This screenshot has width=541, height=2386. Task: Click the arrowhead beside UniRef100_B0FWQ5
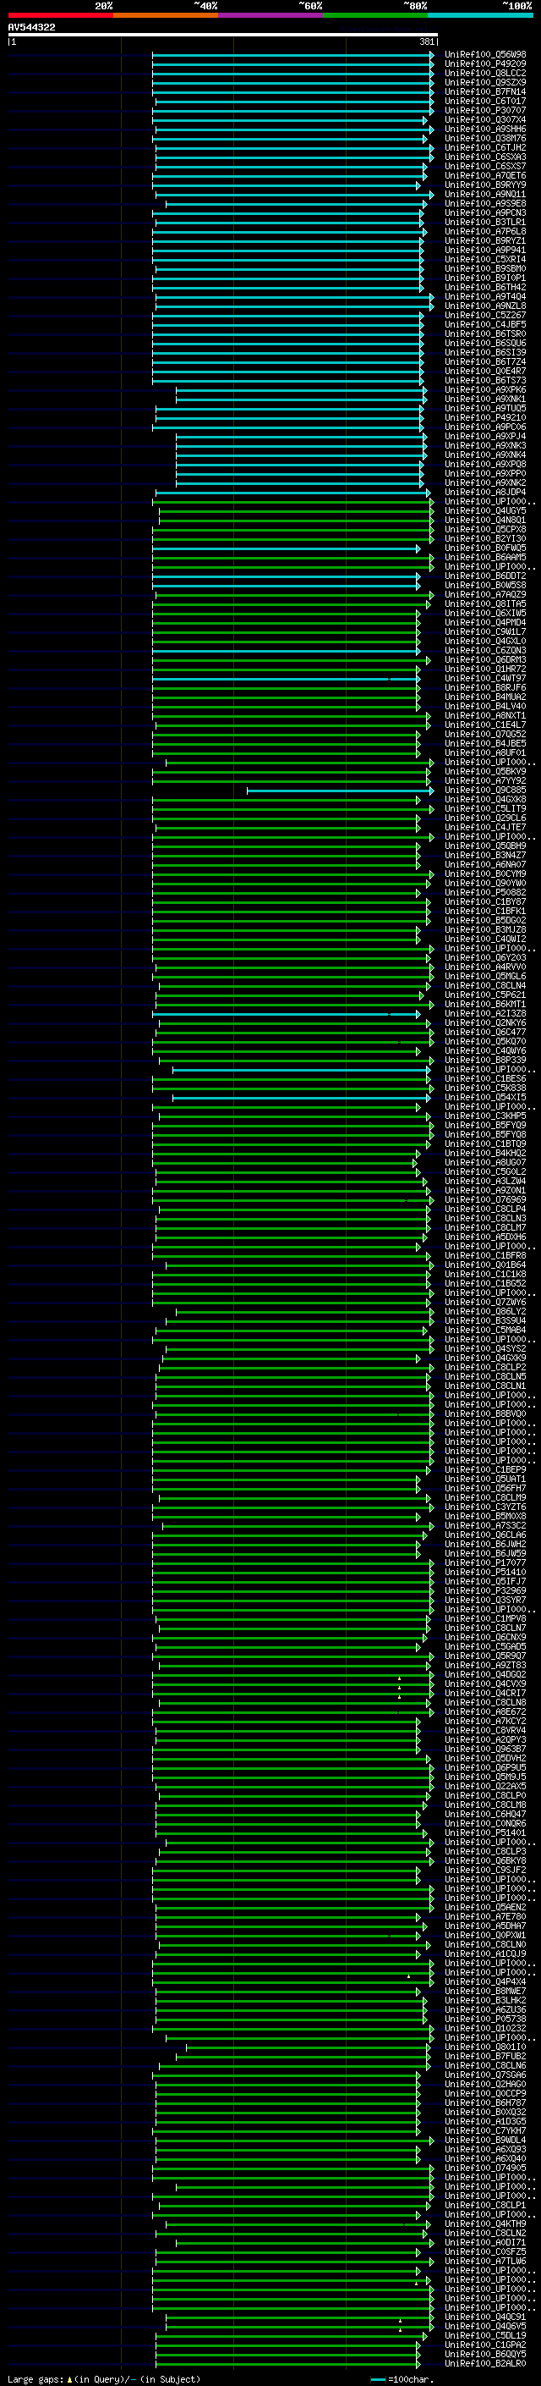418,548
